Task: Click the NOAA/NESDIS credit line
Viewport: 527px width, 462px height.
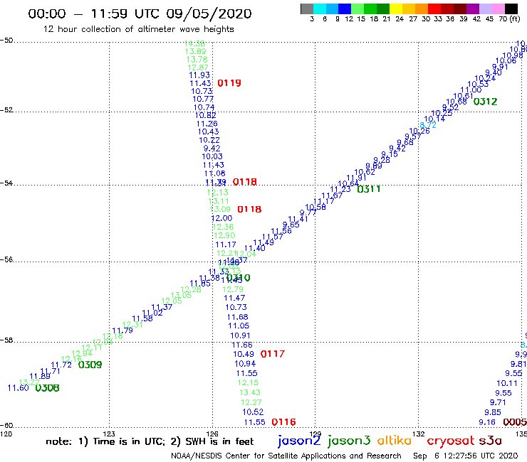Action: 286,456
